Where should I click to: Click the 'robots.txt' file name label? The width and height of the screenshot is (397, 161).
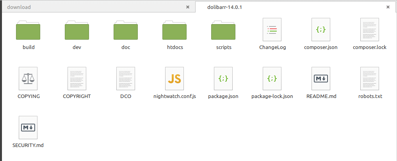click(370, 96)
